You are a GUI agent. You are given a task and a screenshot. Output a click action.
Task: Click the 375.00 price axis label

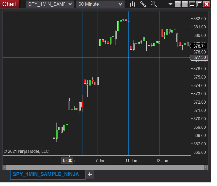200,77
